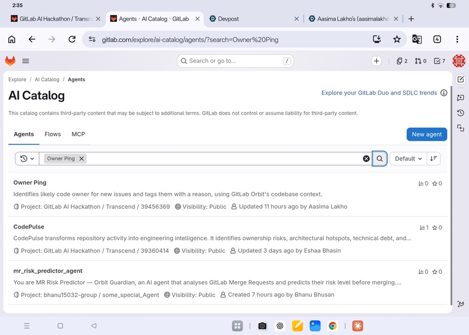Click the GitLab fox logo
Screen dimensions: 469x335
10,61
